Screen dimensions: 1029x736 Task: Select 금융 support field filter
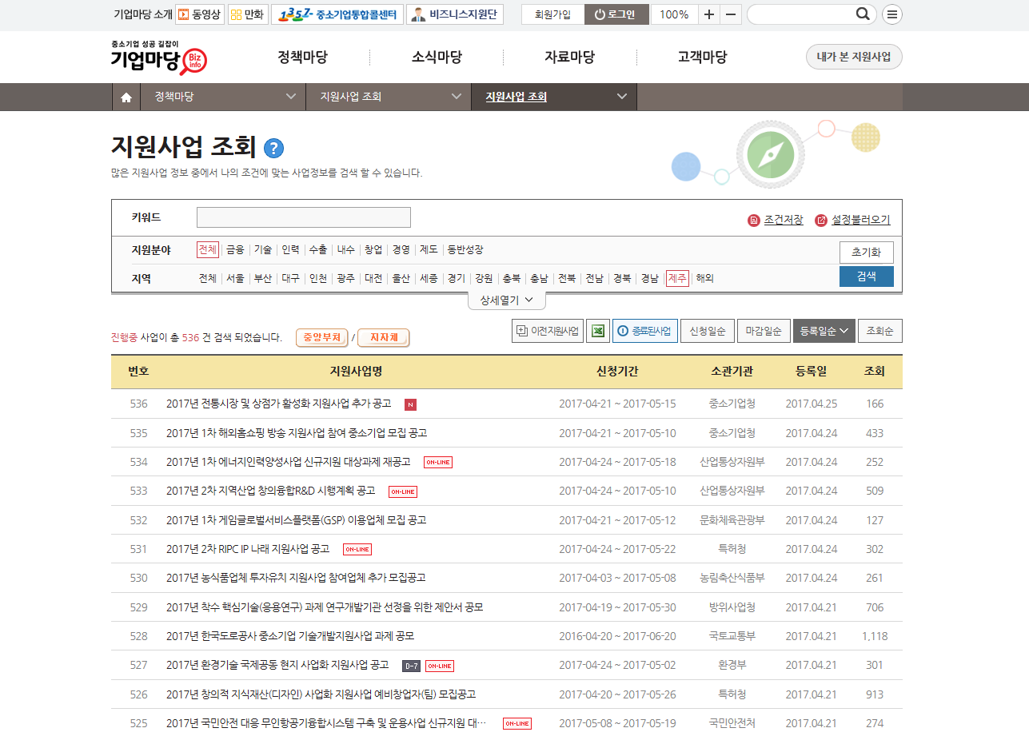(x=235, y=249)
